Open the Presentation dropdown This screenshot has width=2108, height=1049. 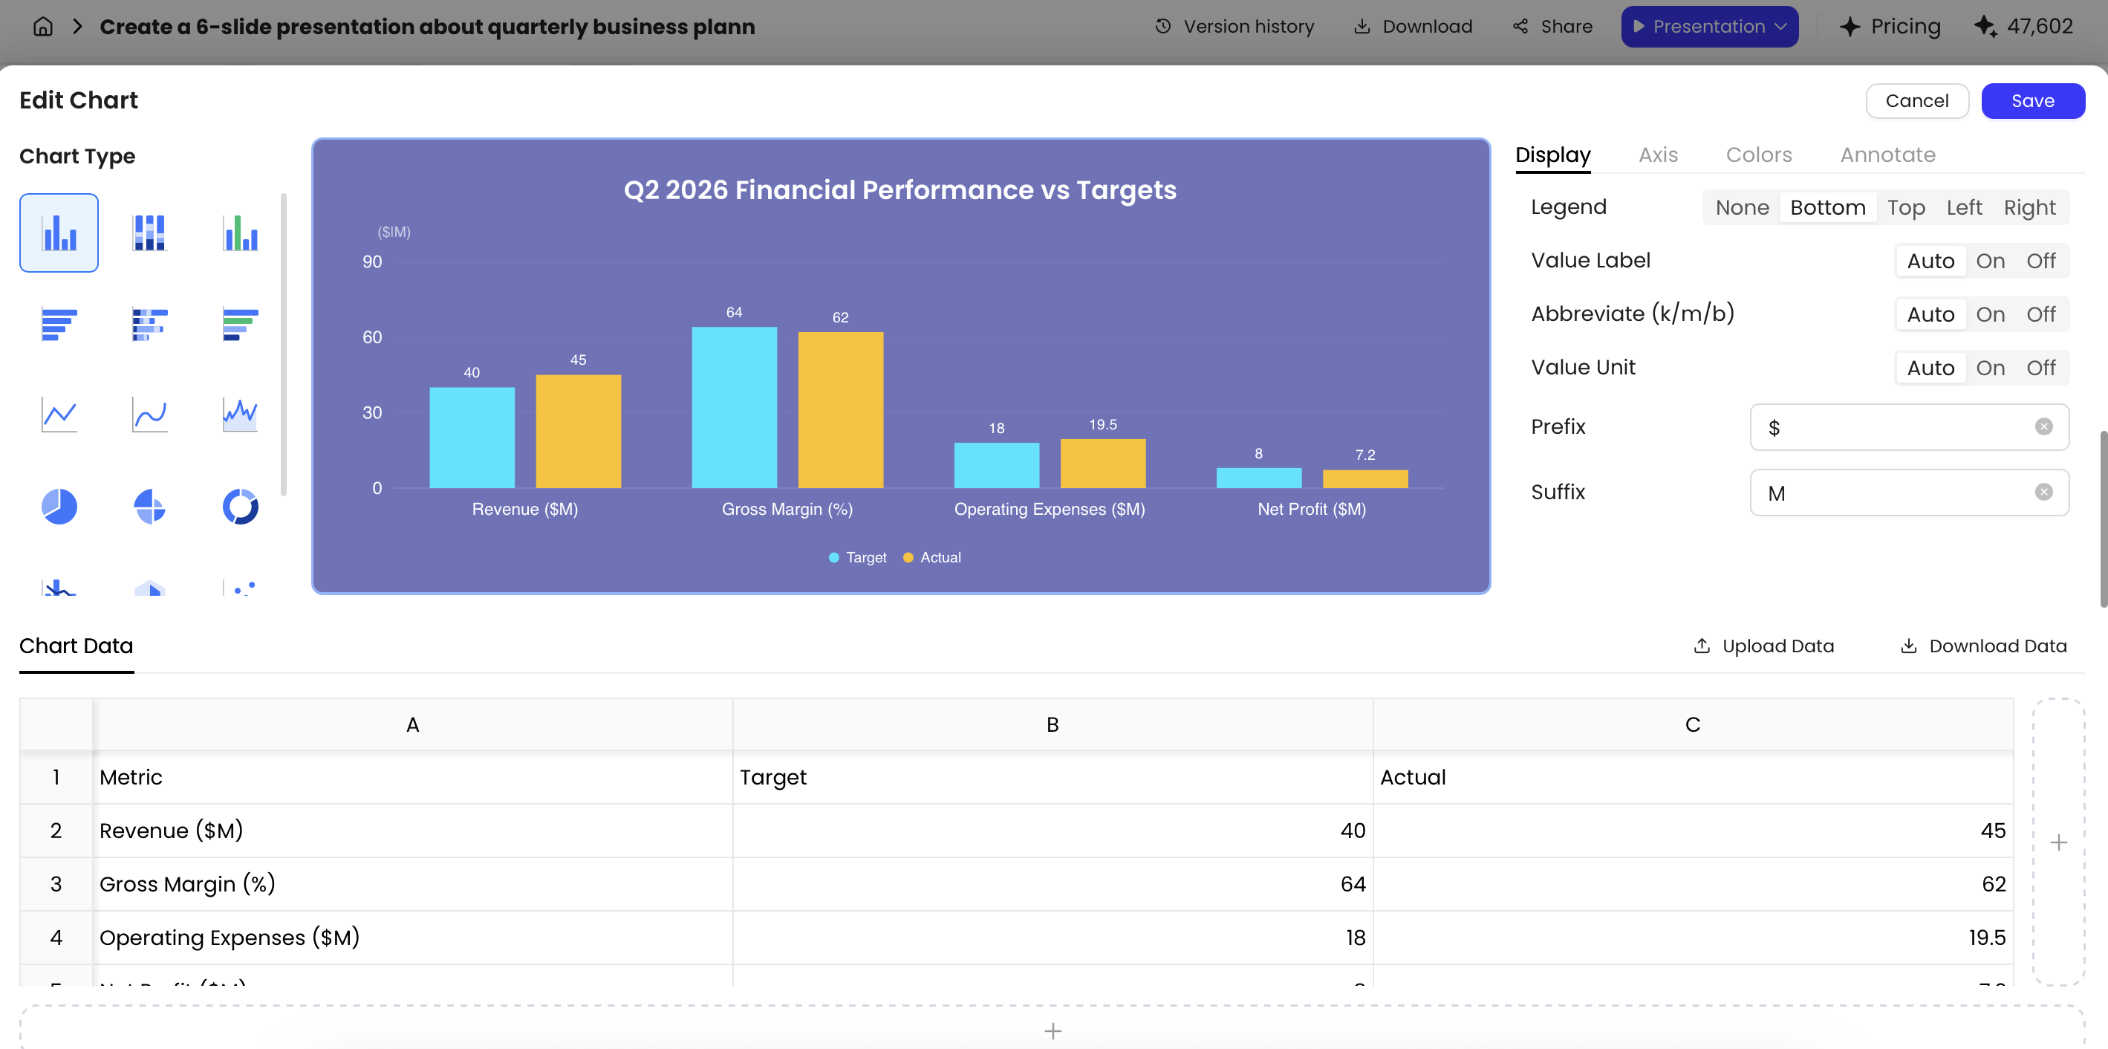coord(1708,26)
